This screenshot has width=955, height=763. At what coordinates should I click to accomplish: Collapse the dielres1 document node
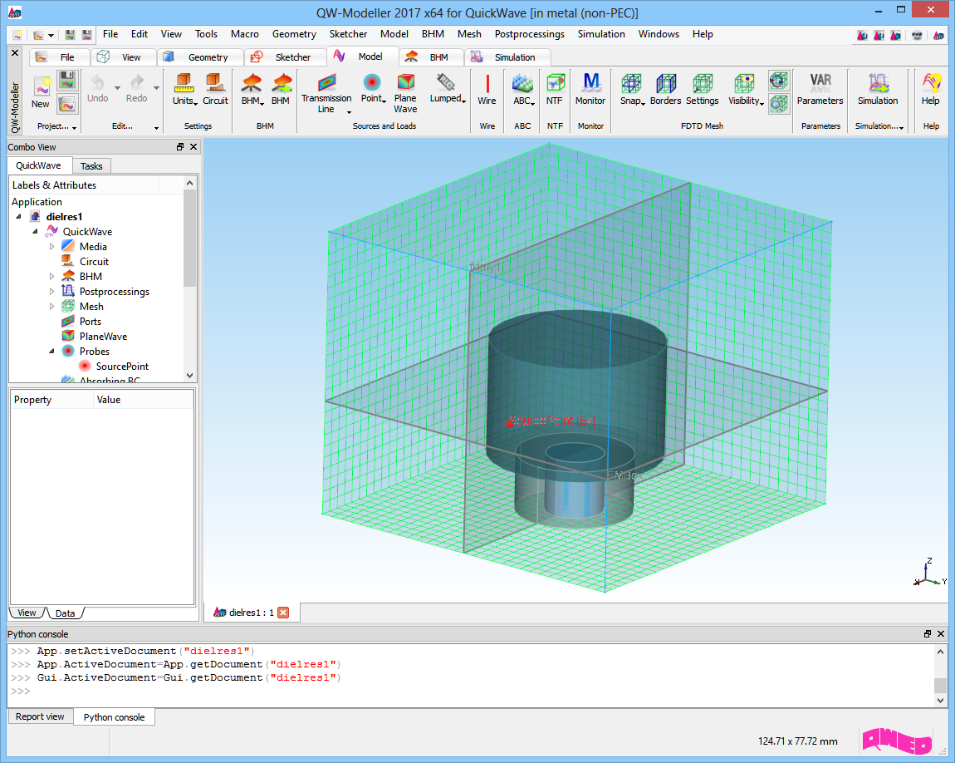pos(18,216)
